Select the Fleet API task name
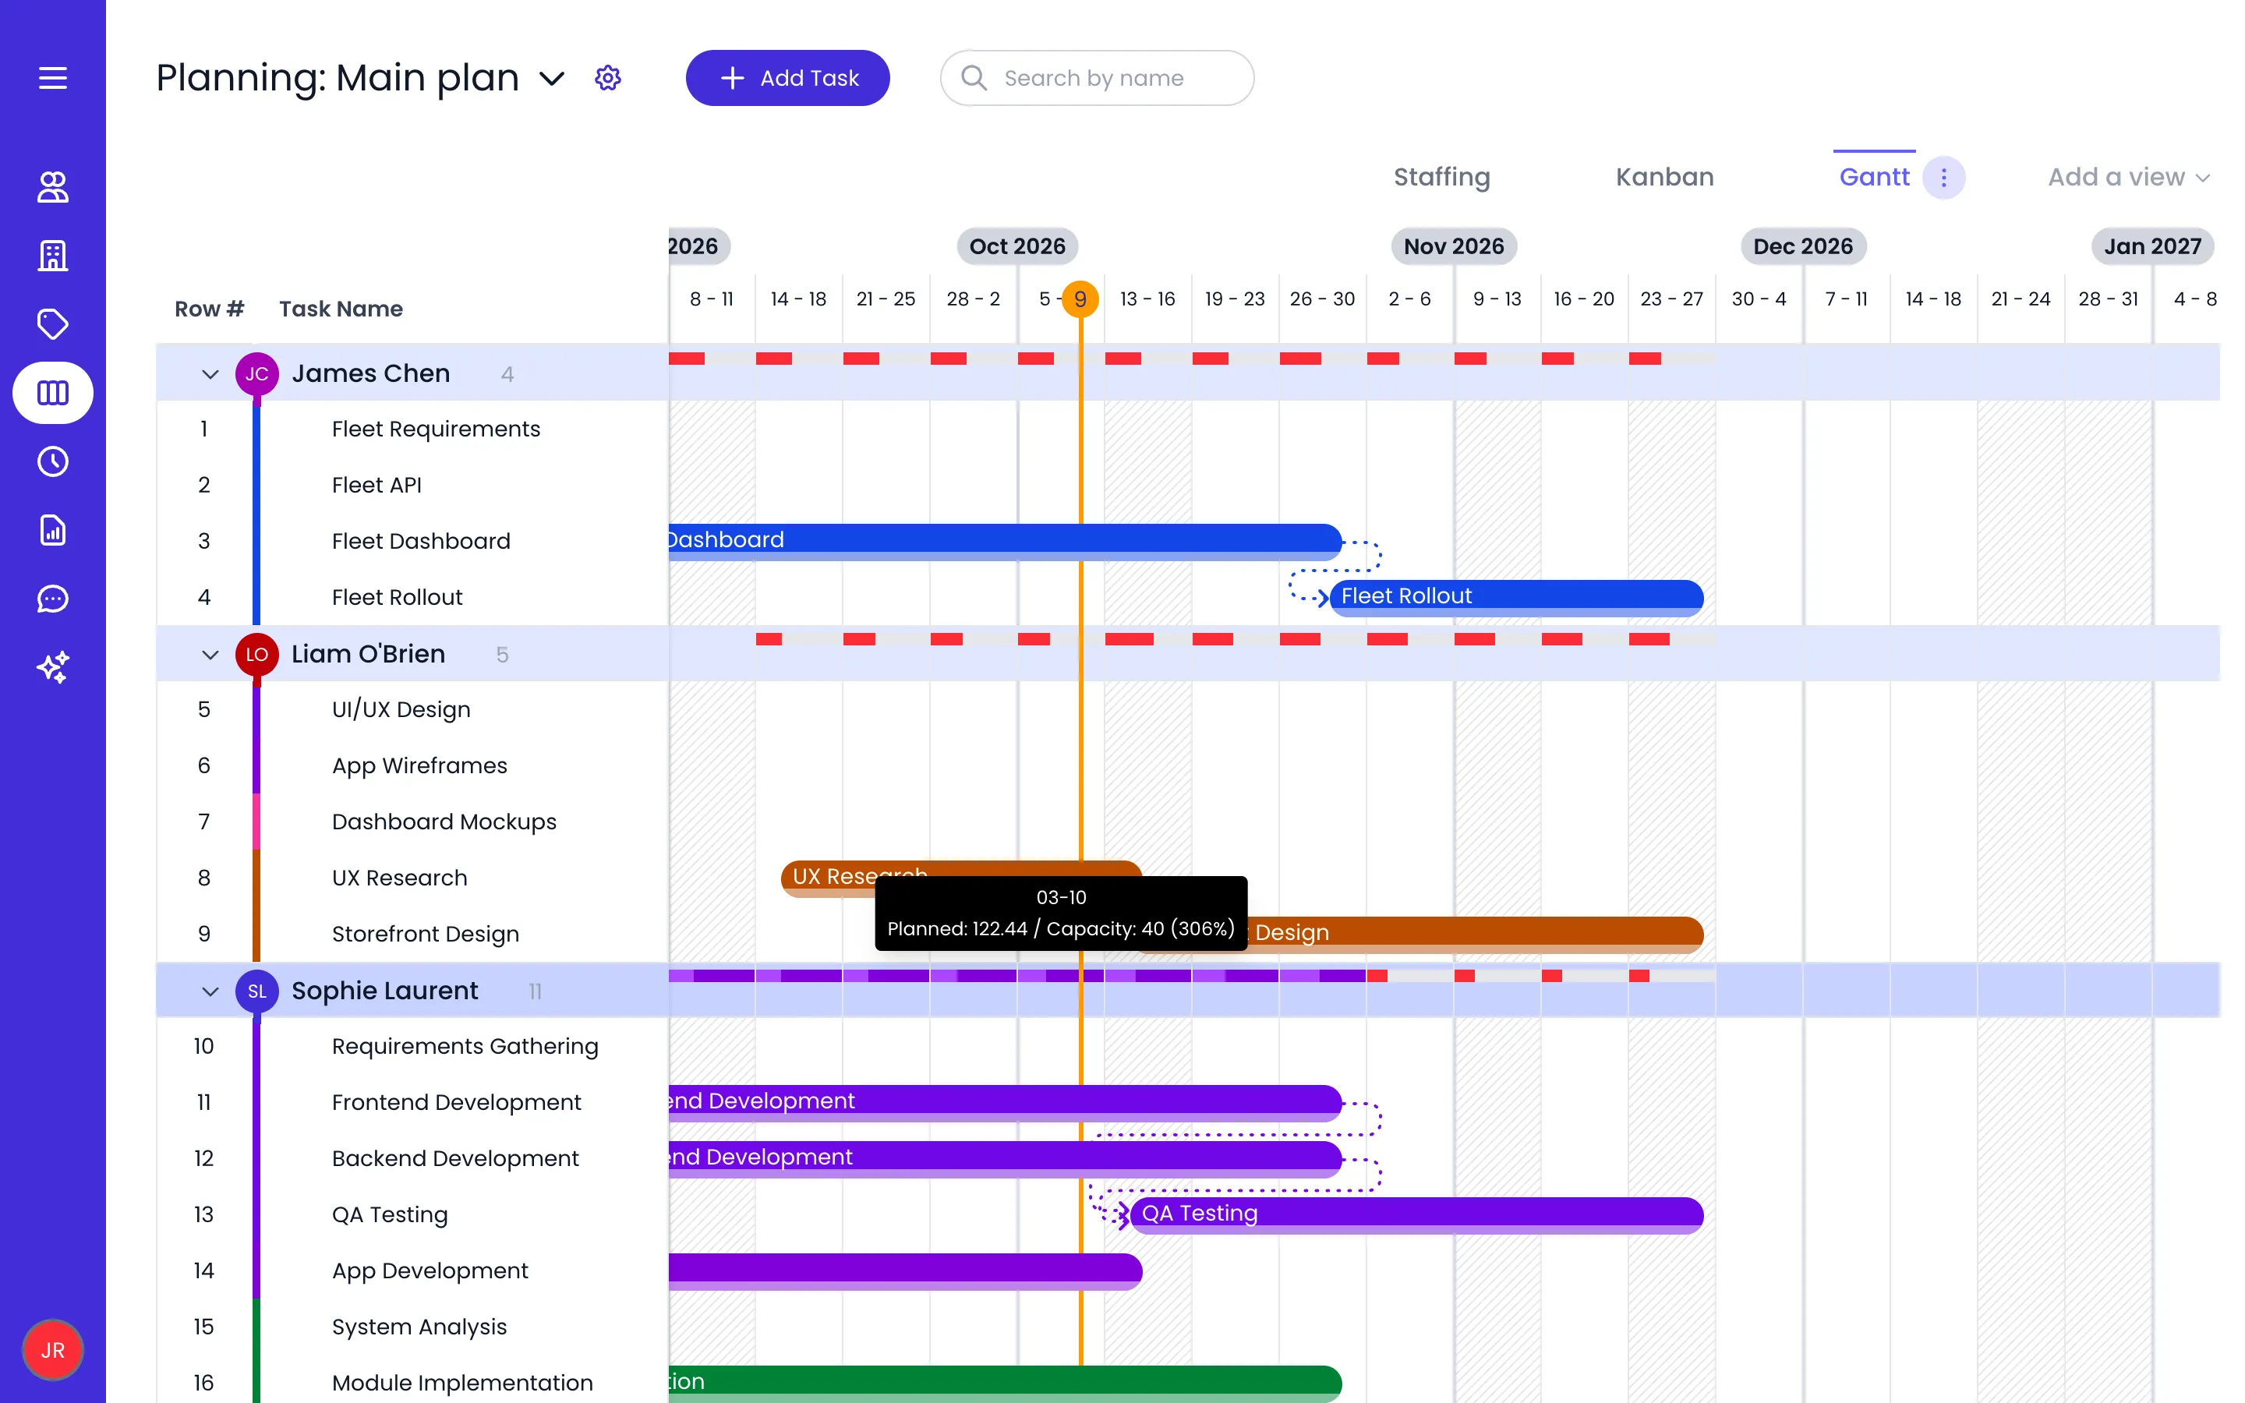The image size is (2245, 1403). 377,486
